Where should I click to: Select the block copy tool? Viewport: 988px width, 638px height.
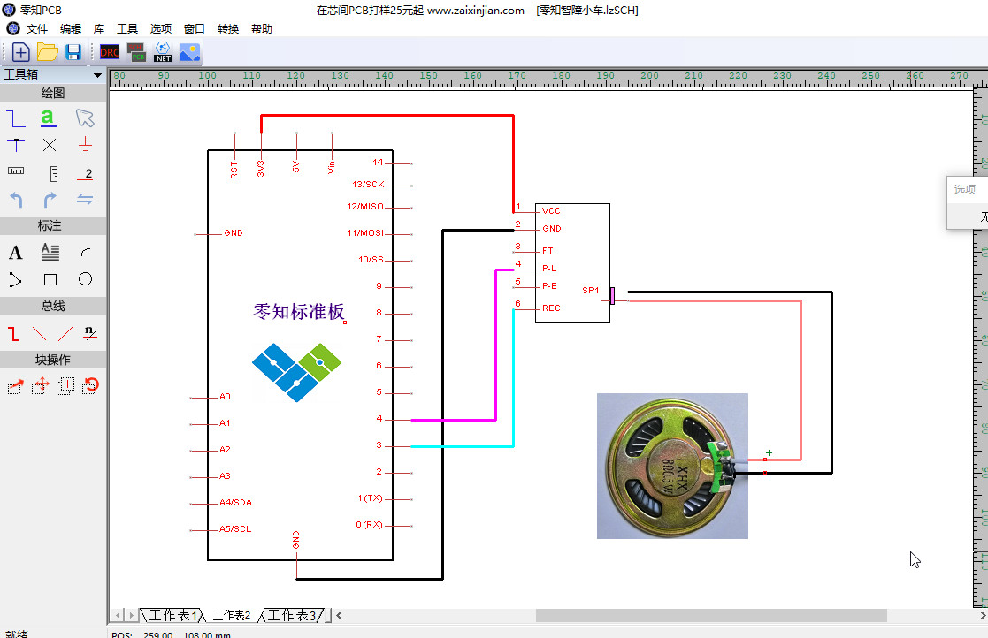65,385
